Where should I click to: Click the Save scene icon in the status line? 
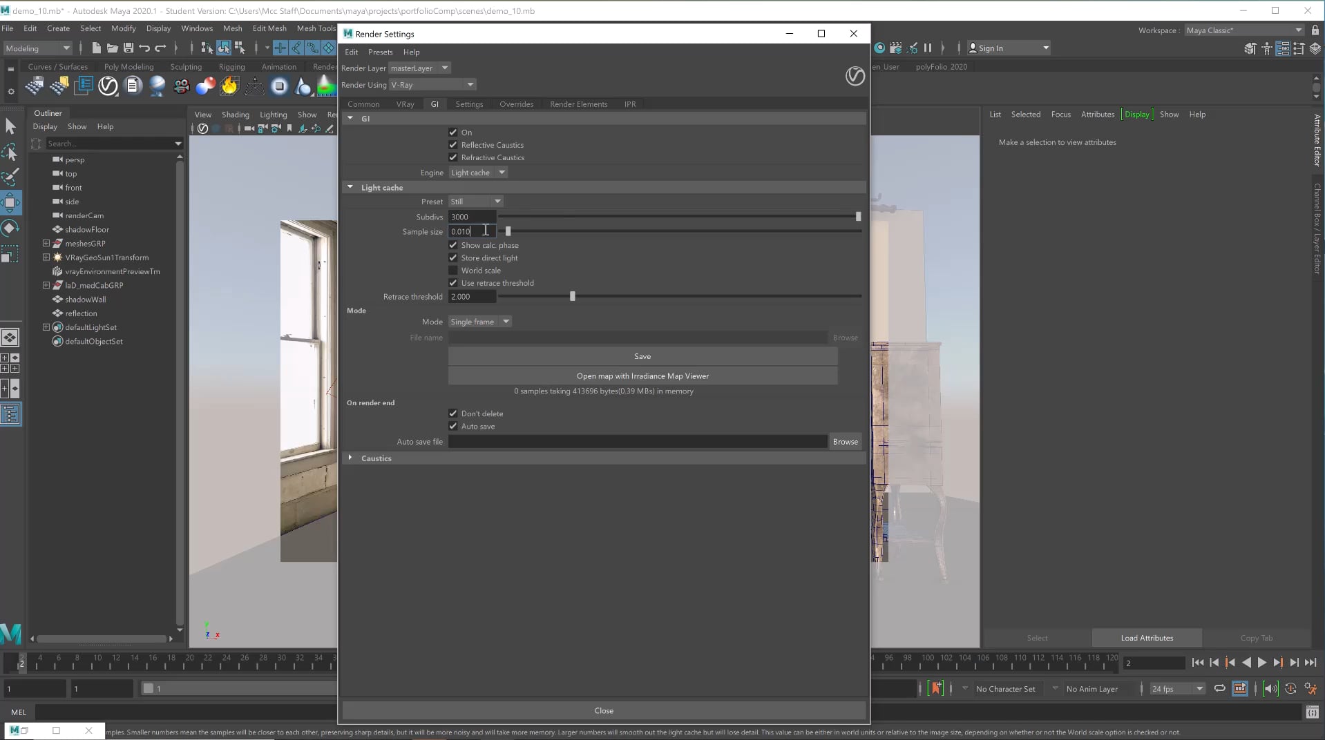tap(128, 48)
